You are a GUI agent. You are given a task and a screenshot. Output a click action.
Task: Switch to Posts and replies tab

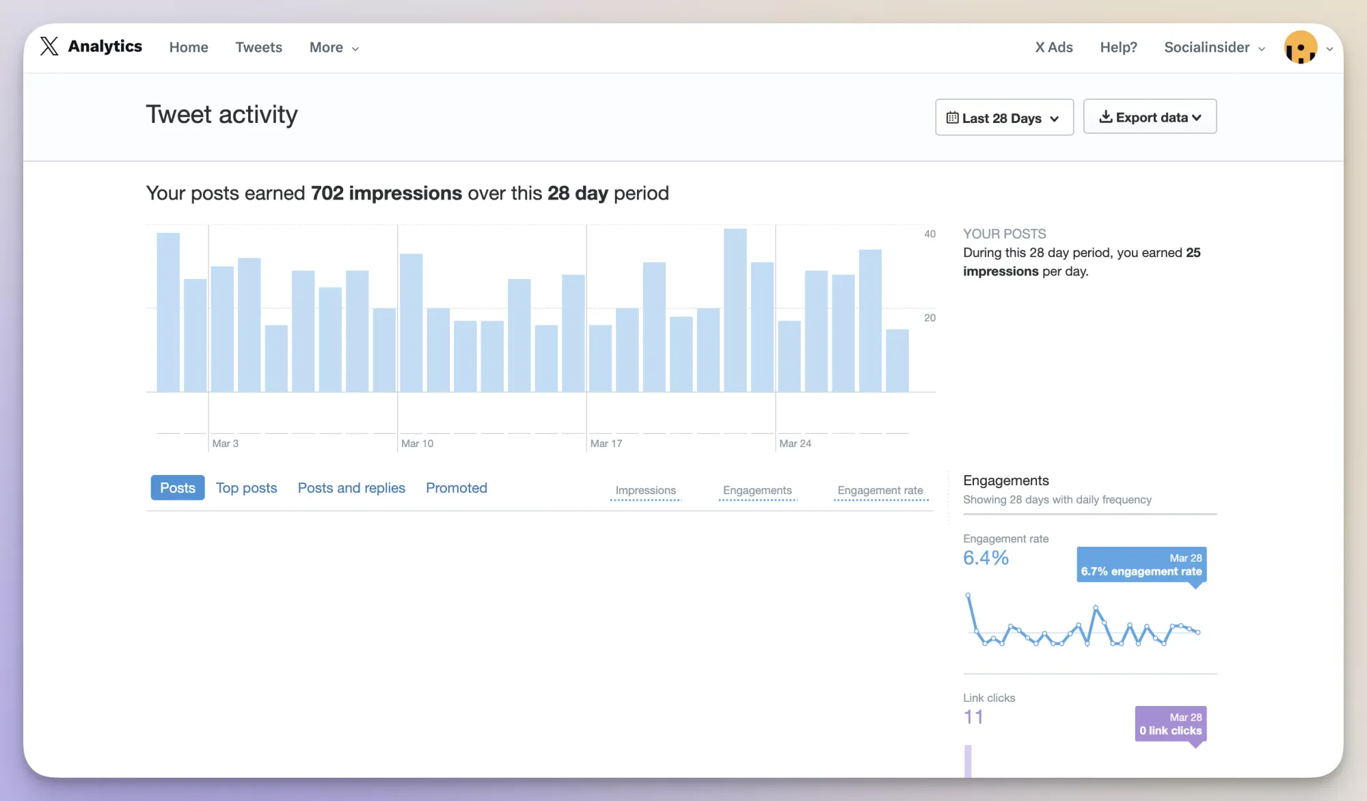point(351,488)
